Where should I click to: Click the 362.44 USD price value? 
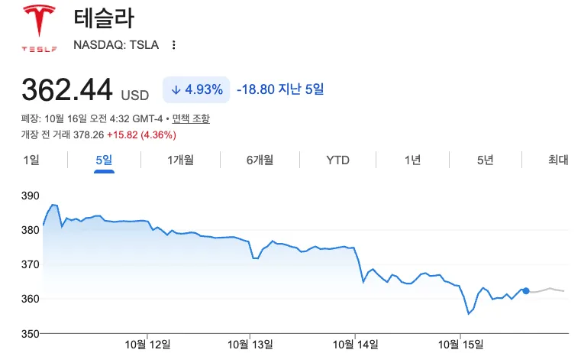pos(86,90)
